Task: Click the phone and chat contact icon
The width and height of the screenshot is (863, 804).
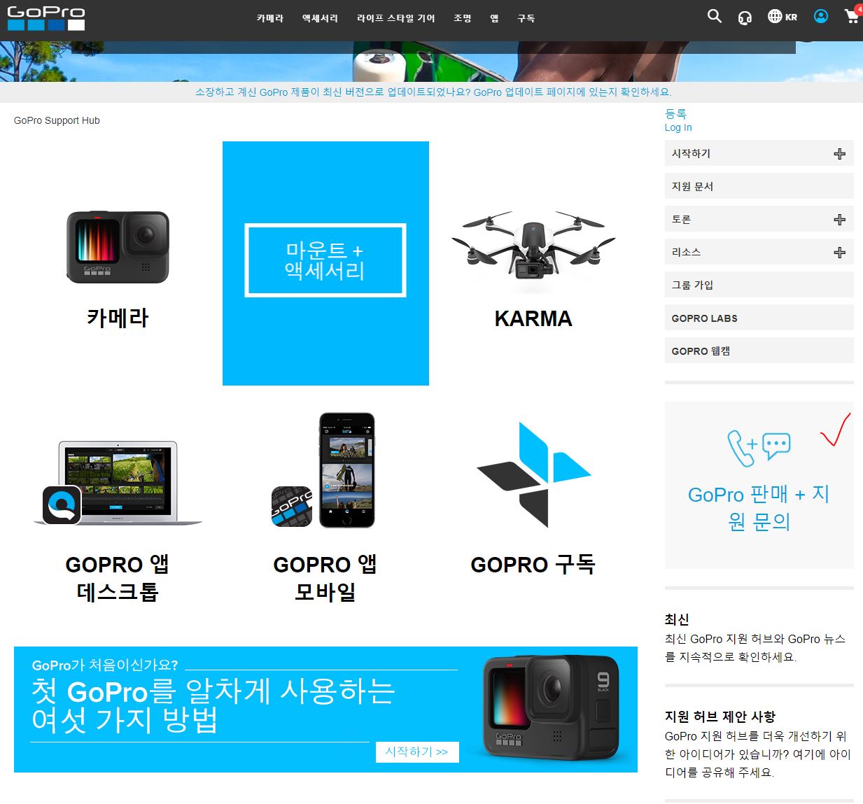Action: click(759, 448)
